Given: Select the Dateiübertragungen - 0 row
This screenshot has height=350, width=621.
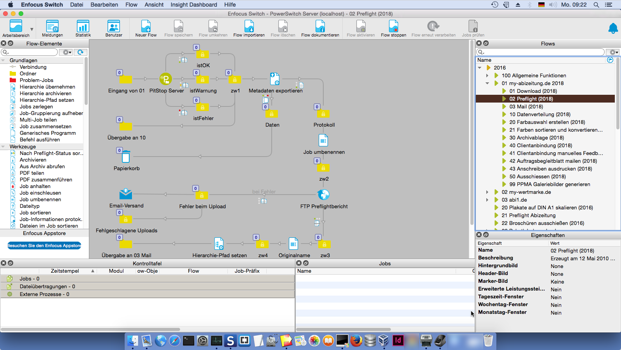Looking at the screenshot, I should tap(147, 286).
